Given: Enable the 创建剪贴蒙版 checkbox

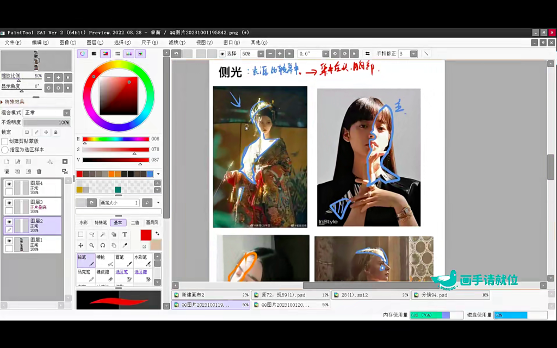Looking at the screenshot, I should 4,141.
